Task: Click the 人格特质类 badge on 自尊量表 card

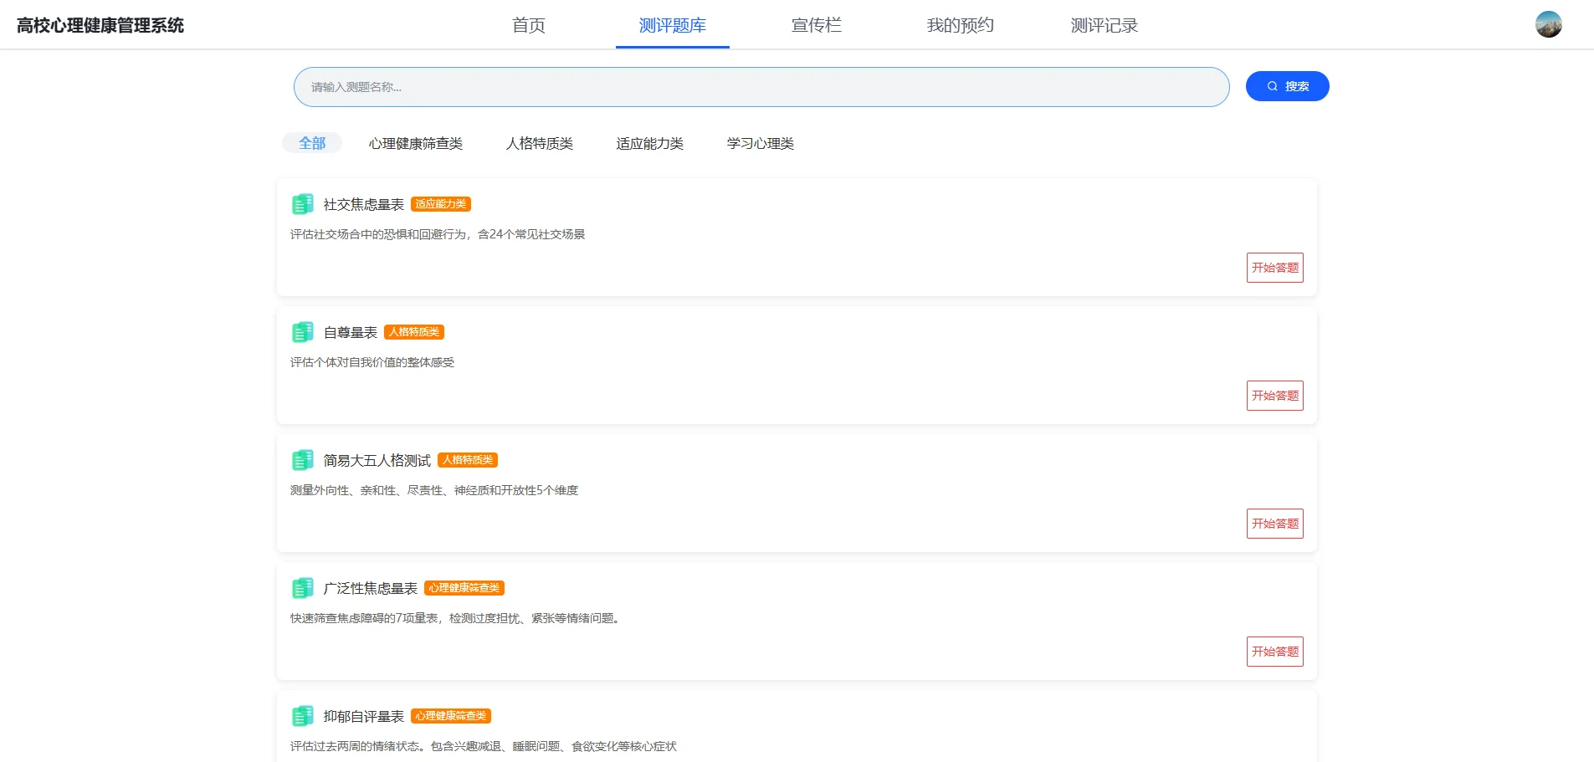Action: 413,331
